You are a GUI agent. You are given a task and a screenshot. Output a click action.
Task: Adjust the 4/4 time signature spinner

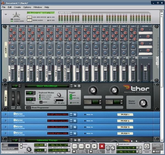click(x=45, y=150)
